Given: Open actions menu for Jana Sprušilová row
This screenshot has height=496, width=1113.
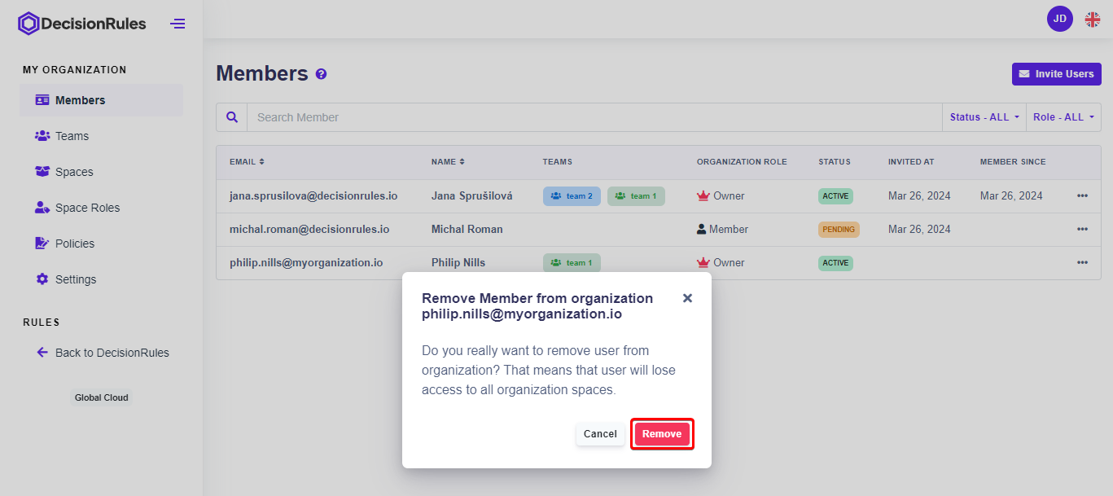Looking at the screenshot, I should pos(1082,196).
